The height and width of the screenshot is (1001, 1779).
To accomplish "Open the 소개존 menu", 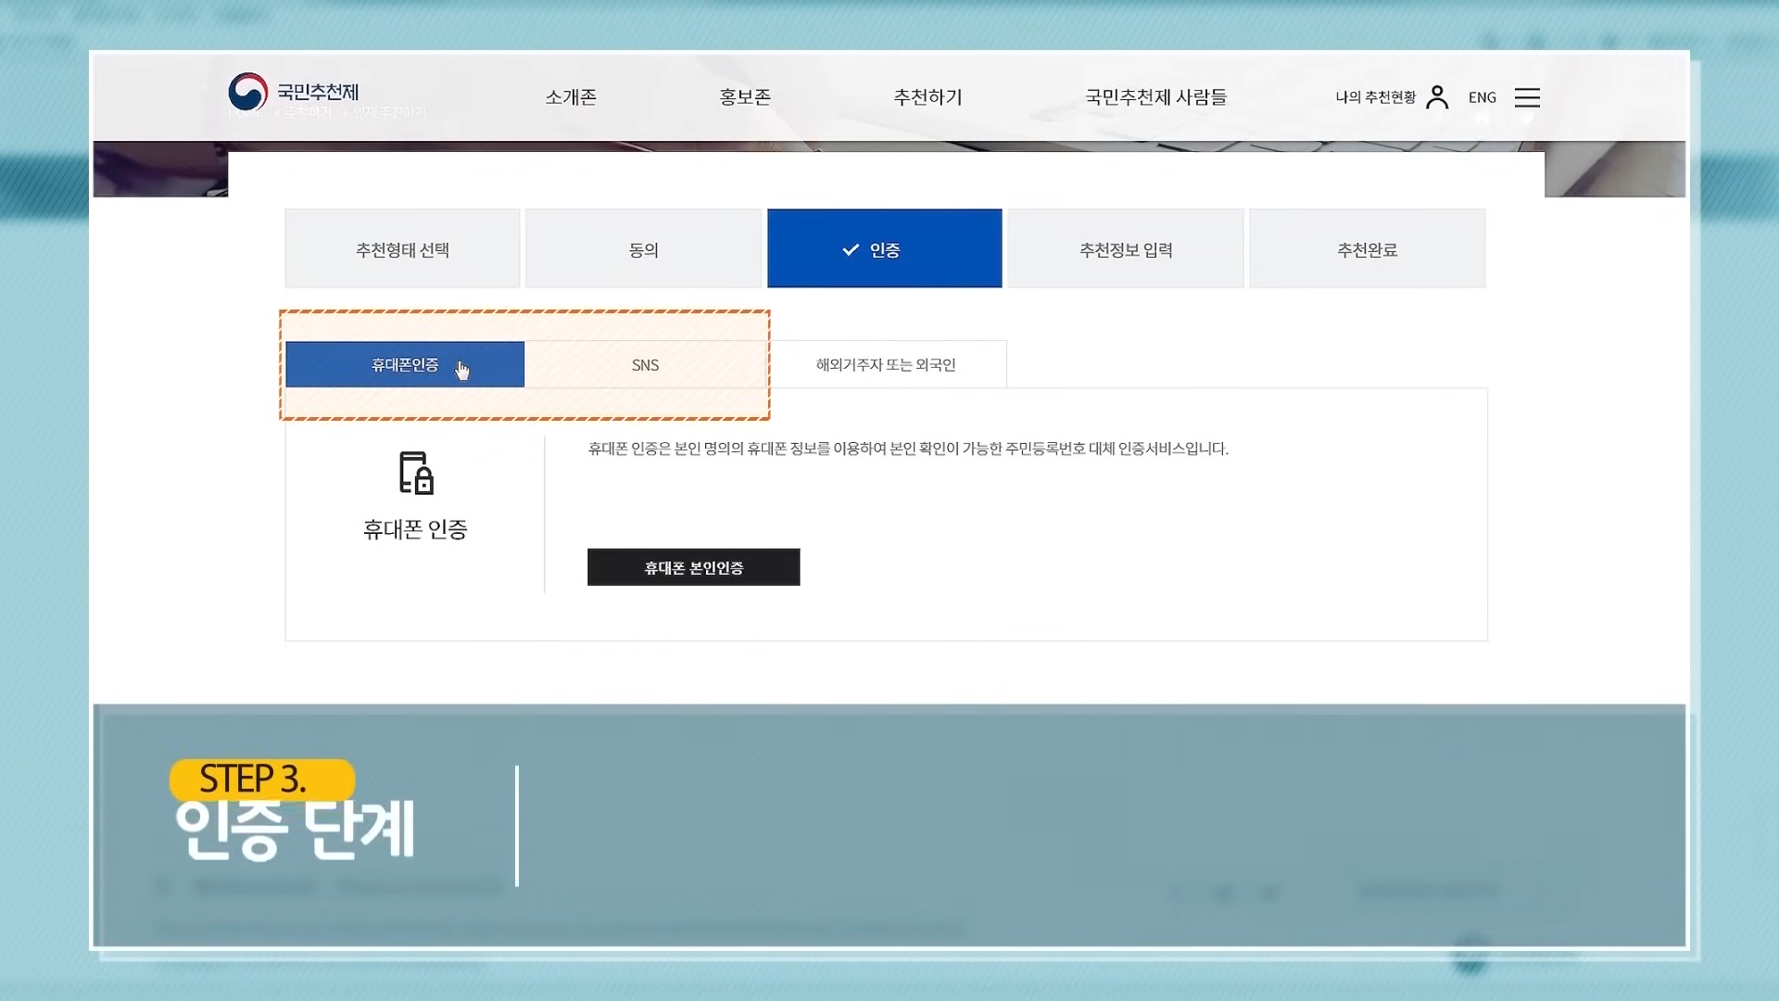I will (x=571, y=97).
